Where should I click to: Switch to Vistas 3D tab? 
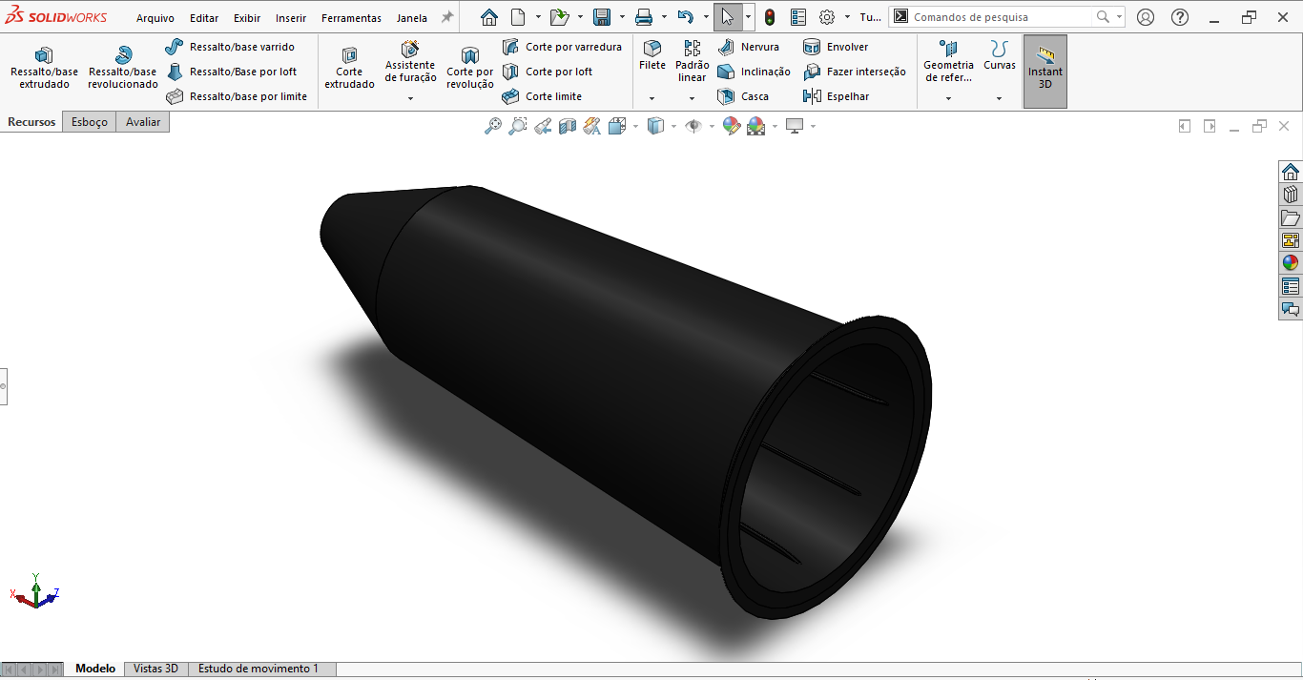click(x=156, y=669)
